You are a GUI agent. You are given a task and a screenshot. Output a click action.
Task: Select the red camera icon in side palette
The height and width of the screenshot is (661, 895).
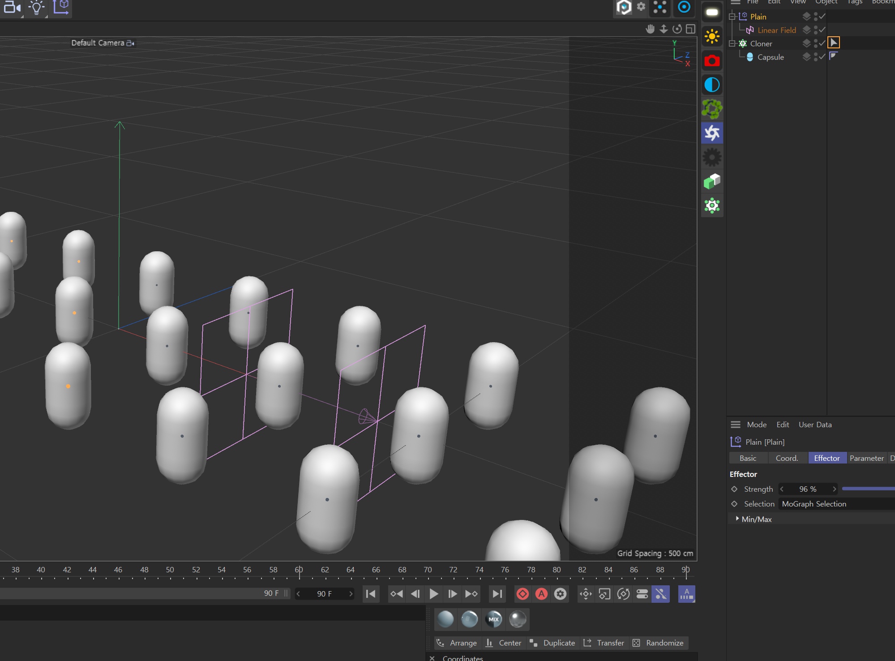712,60
